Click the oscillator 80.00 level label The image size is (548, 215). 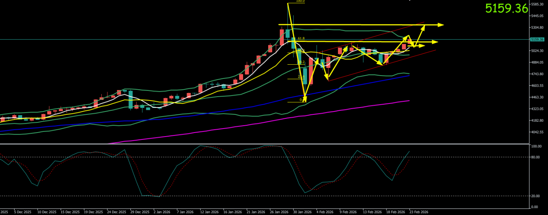(x=535, y=157)
